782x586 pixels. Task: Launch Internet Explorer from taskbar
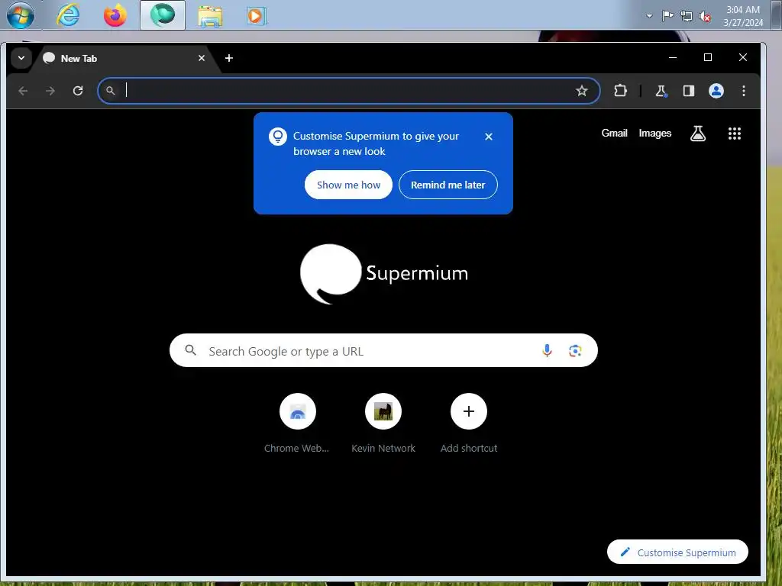pyautogui.click(x=67, y=15)
